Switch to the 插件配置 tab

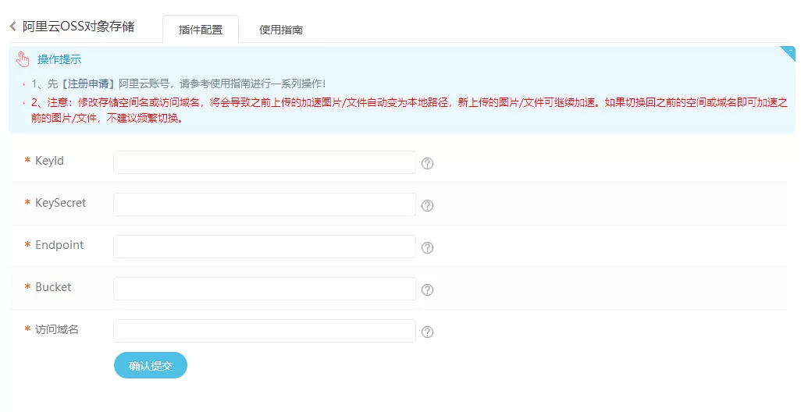[200, 30]
